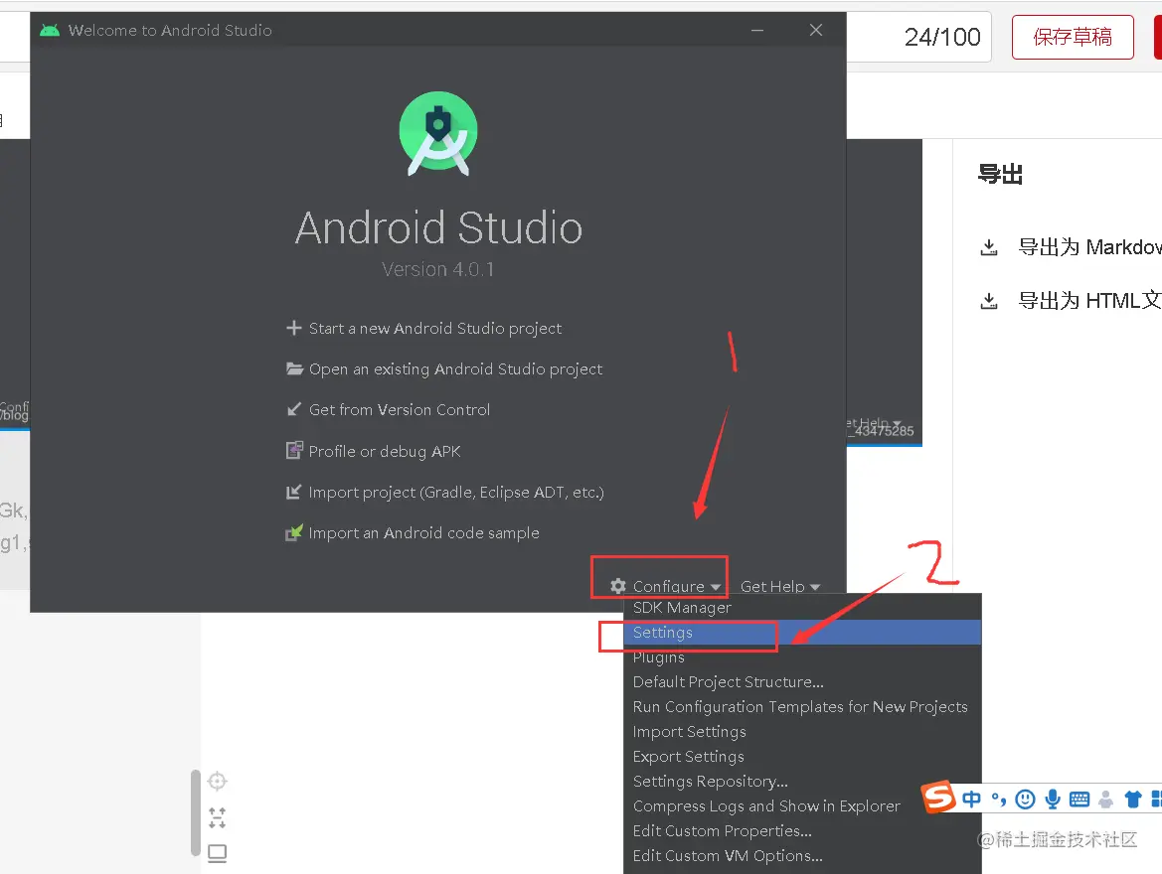Open SDK Manager from Configure menu
The width and height of the screenshot is (1162, 874).
pos(802,608)
